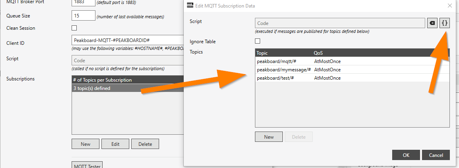459x168 pixels.
Task: Click the Script Code field in the dialog
Action: click(x=340, y=23)
